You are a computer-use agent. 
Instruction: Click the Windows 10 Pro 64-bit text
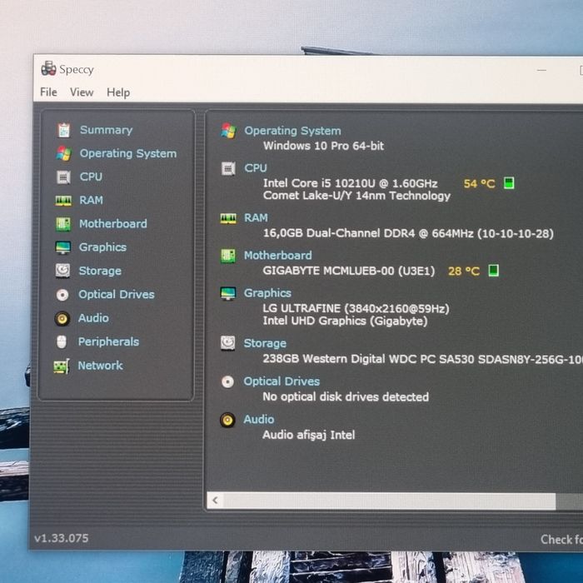tap(323, 146)
